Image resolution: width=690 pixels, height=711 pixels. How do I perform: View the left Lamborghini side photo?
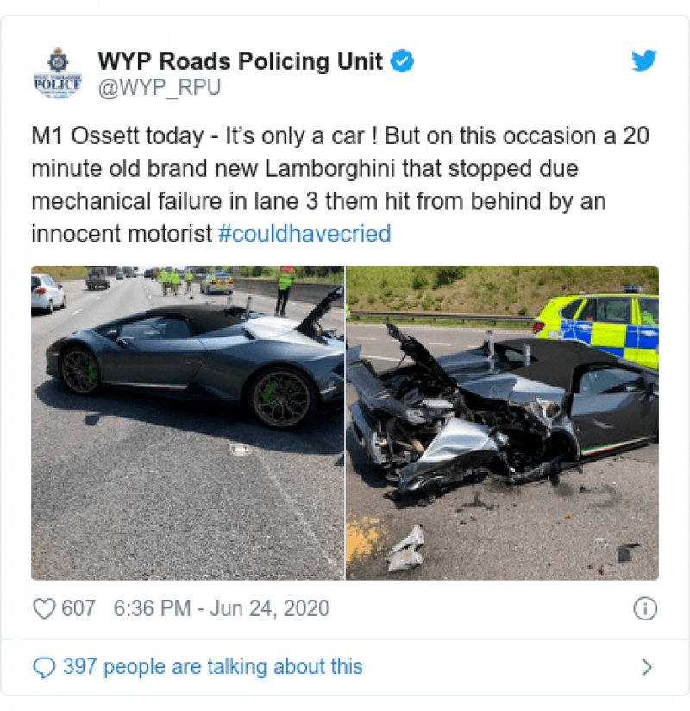click(188, 423)
